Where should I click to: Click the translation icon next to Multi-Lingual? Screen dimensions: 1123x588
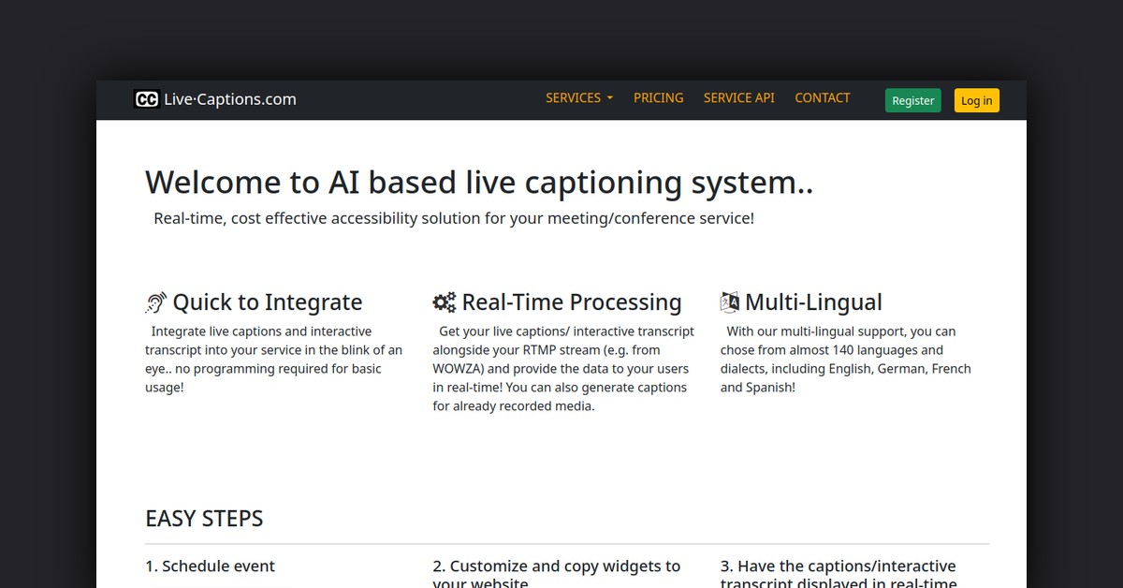(730, 301)
